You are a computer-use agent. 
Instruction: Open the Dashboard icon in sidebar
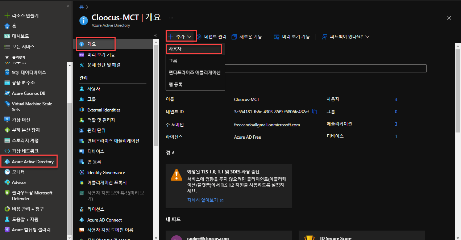(x=7, y=36)
